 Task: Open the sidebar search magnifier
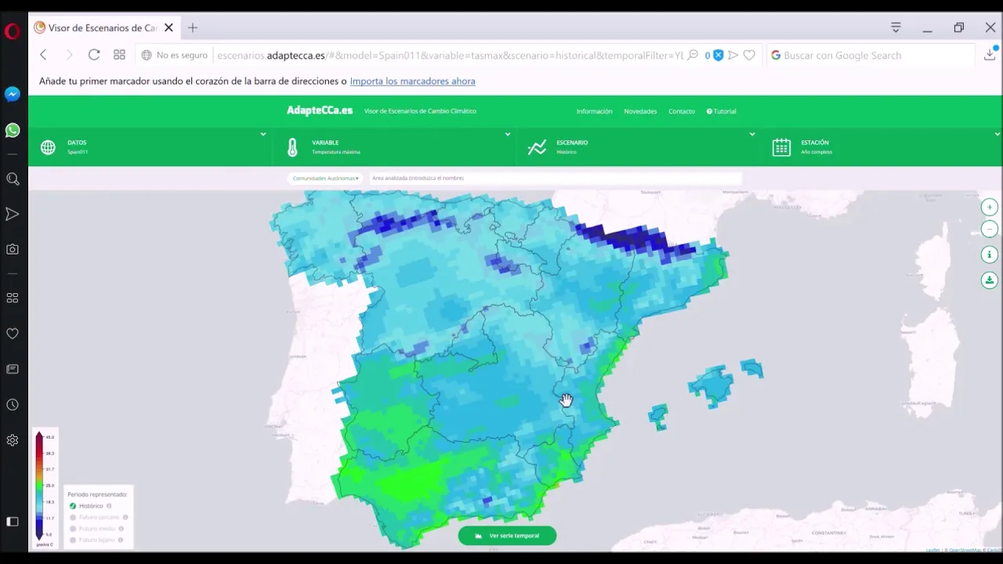pyautogui.click(x=13, y=179)
